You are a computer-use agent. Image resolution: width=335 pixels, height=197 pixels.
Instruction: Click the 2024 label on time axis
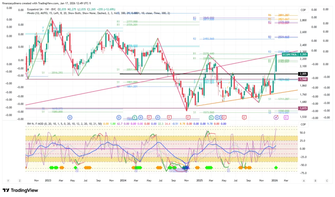124,180
